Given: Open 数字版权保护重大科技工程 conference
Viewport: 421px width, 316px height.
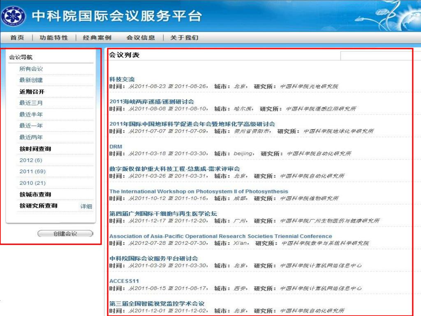Looking at the screenshot, I should [174, 169].
